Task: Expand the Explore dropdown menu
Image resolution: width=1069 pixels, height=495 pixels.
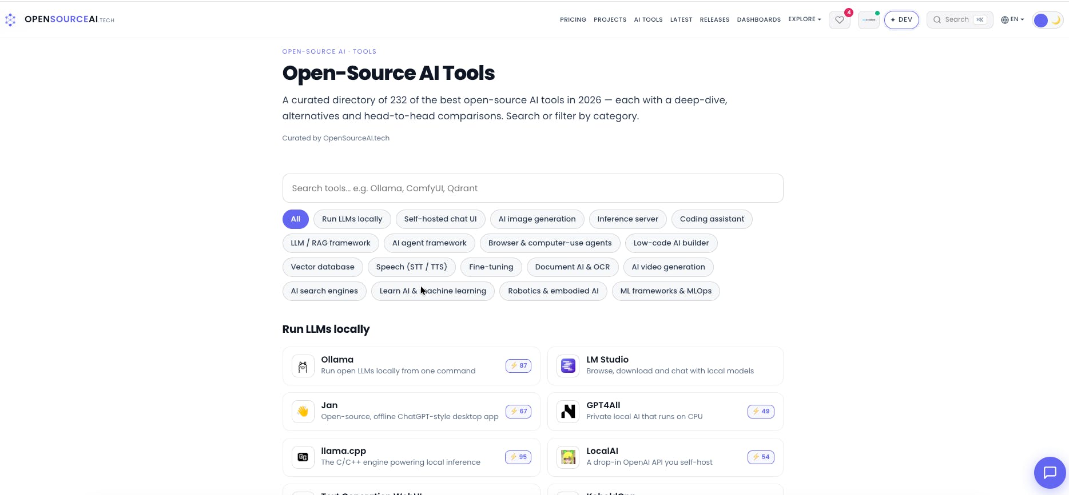Action: tap(805, 19)
